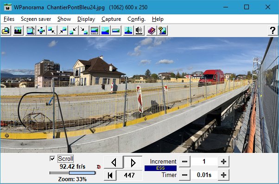Close the WPanorama window
The image size is (279, 184).
[x=268, y=7]
